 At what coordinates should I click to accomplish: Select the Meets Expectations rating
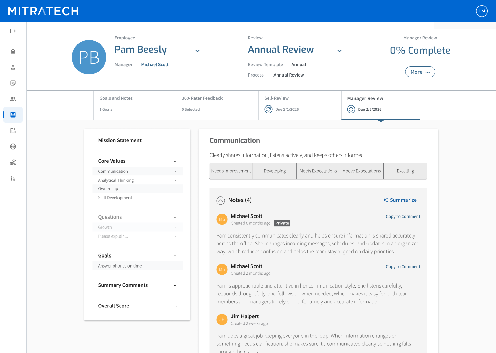tap(318, 171)
